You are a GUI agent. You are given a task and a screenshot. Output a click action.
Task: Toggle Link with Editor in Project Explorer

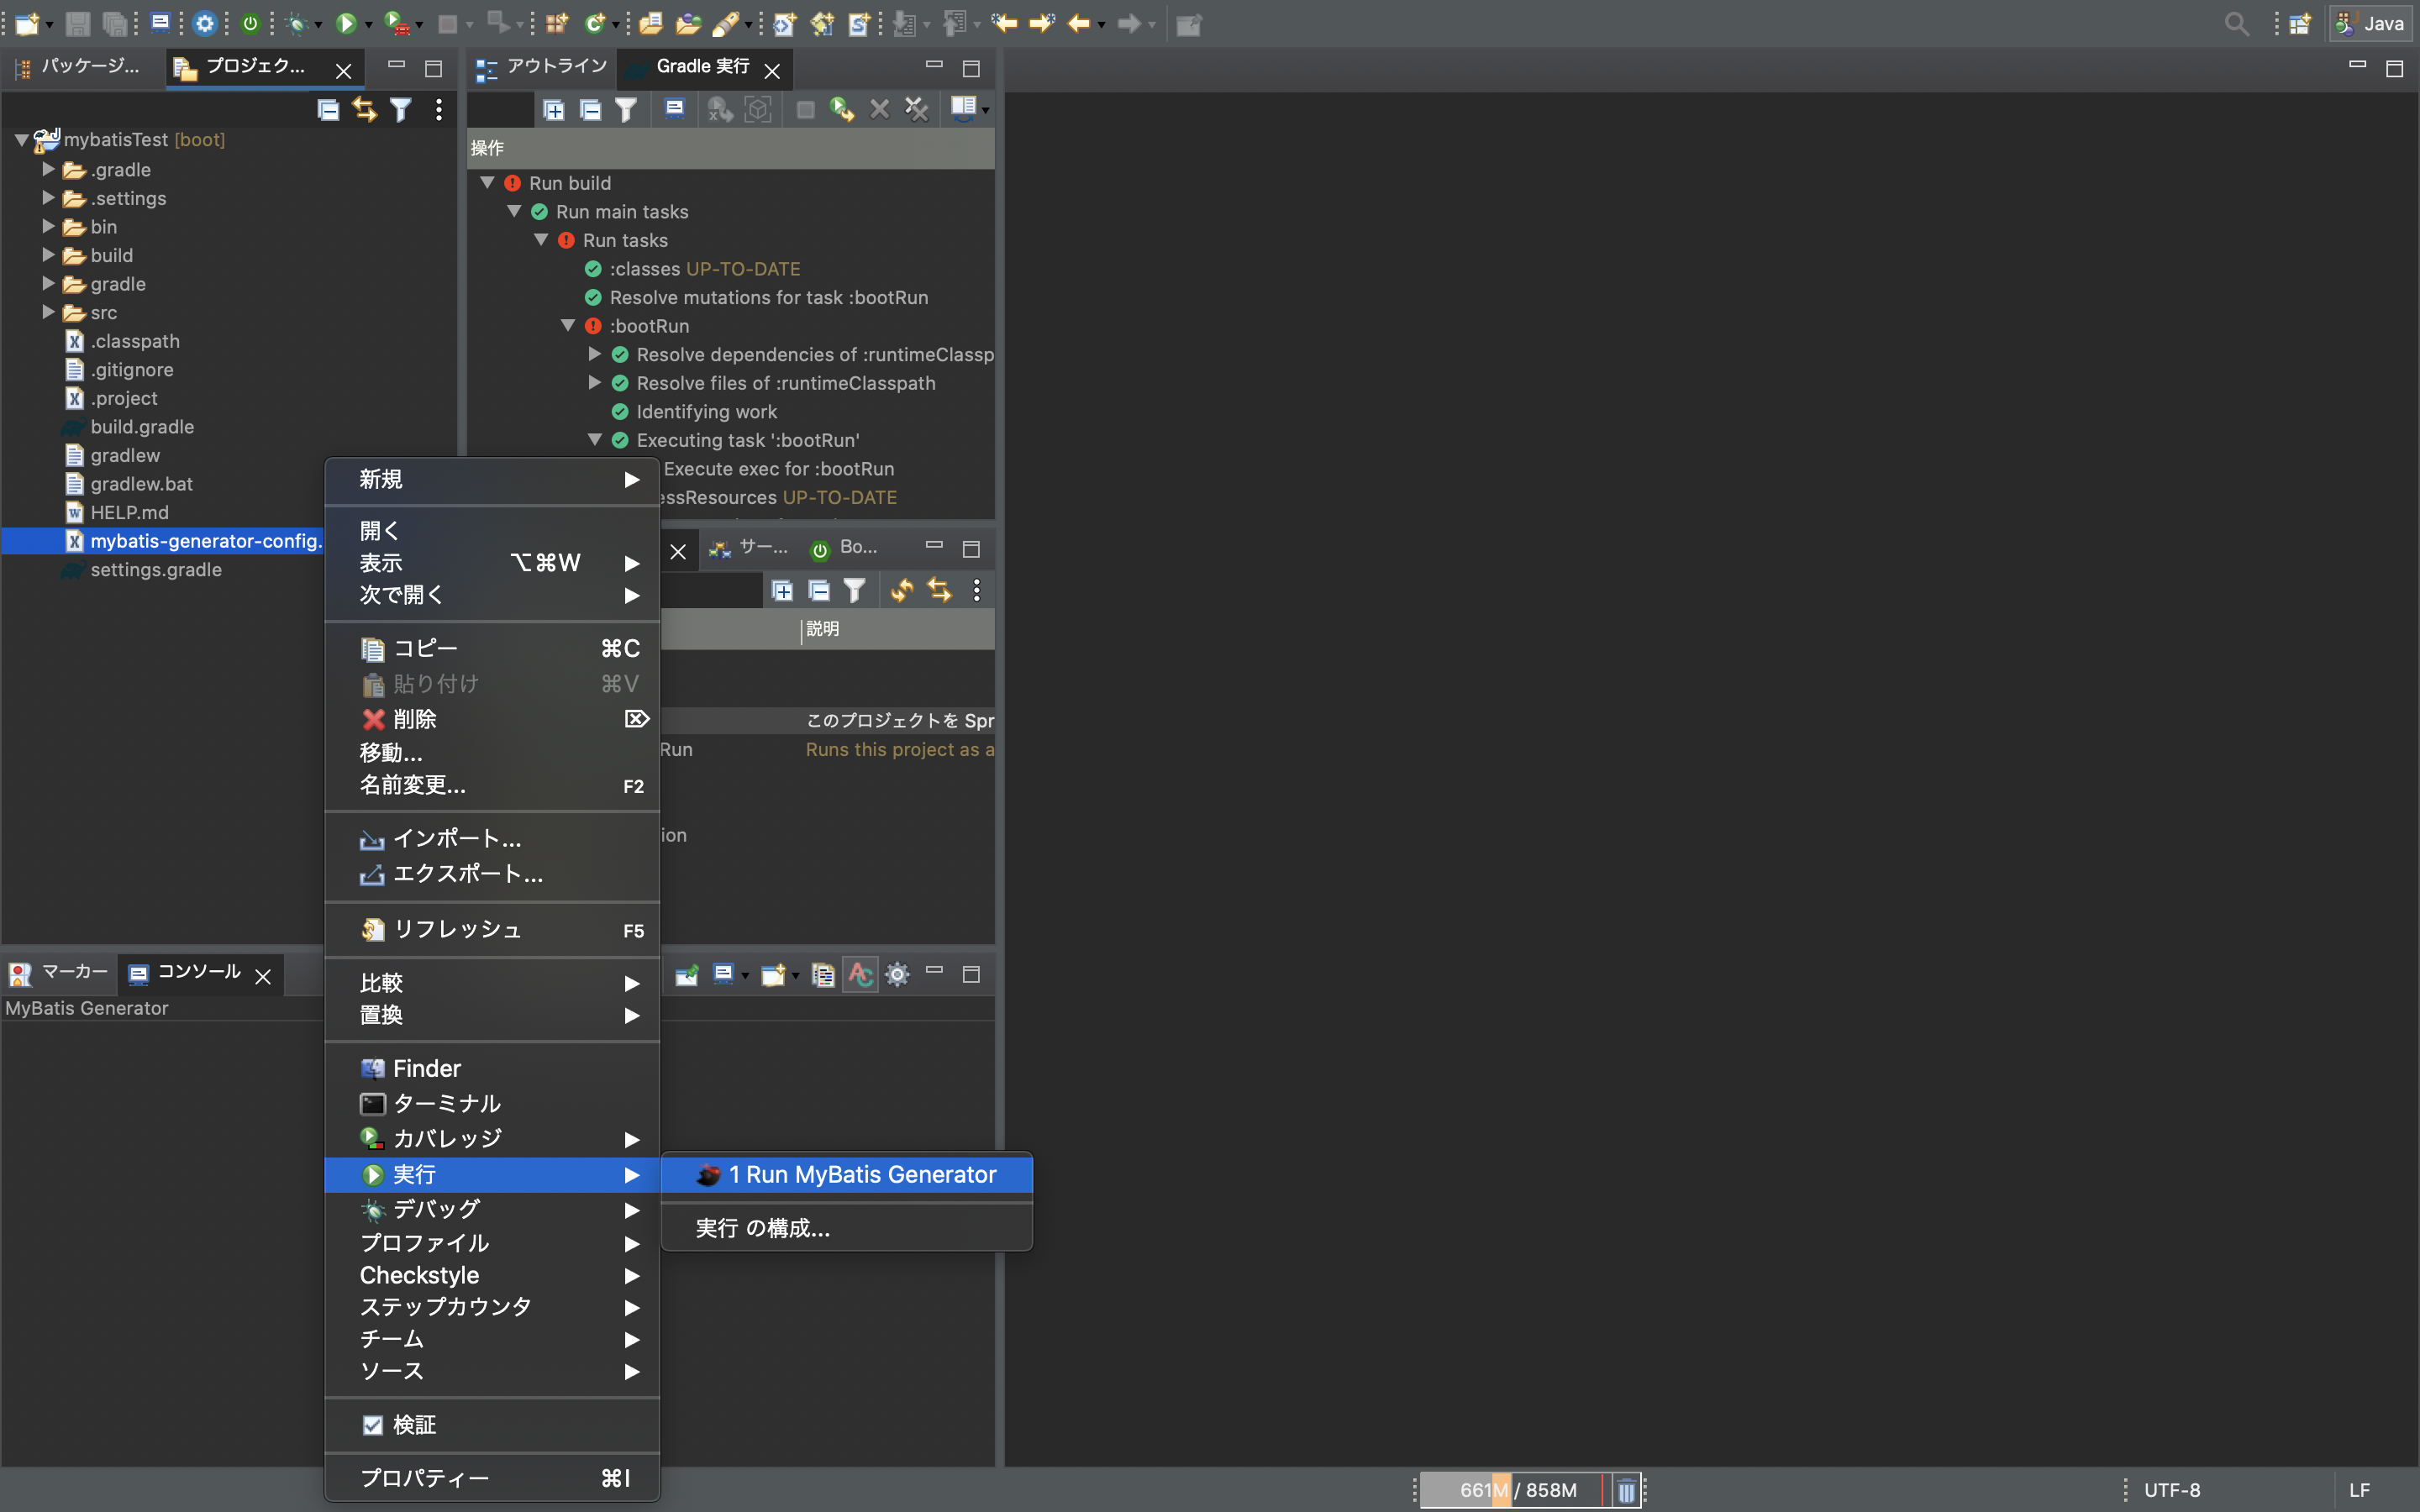(365, 109)
